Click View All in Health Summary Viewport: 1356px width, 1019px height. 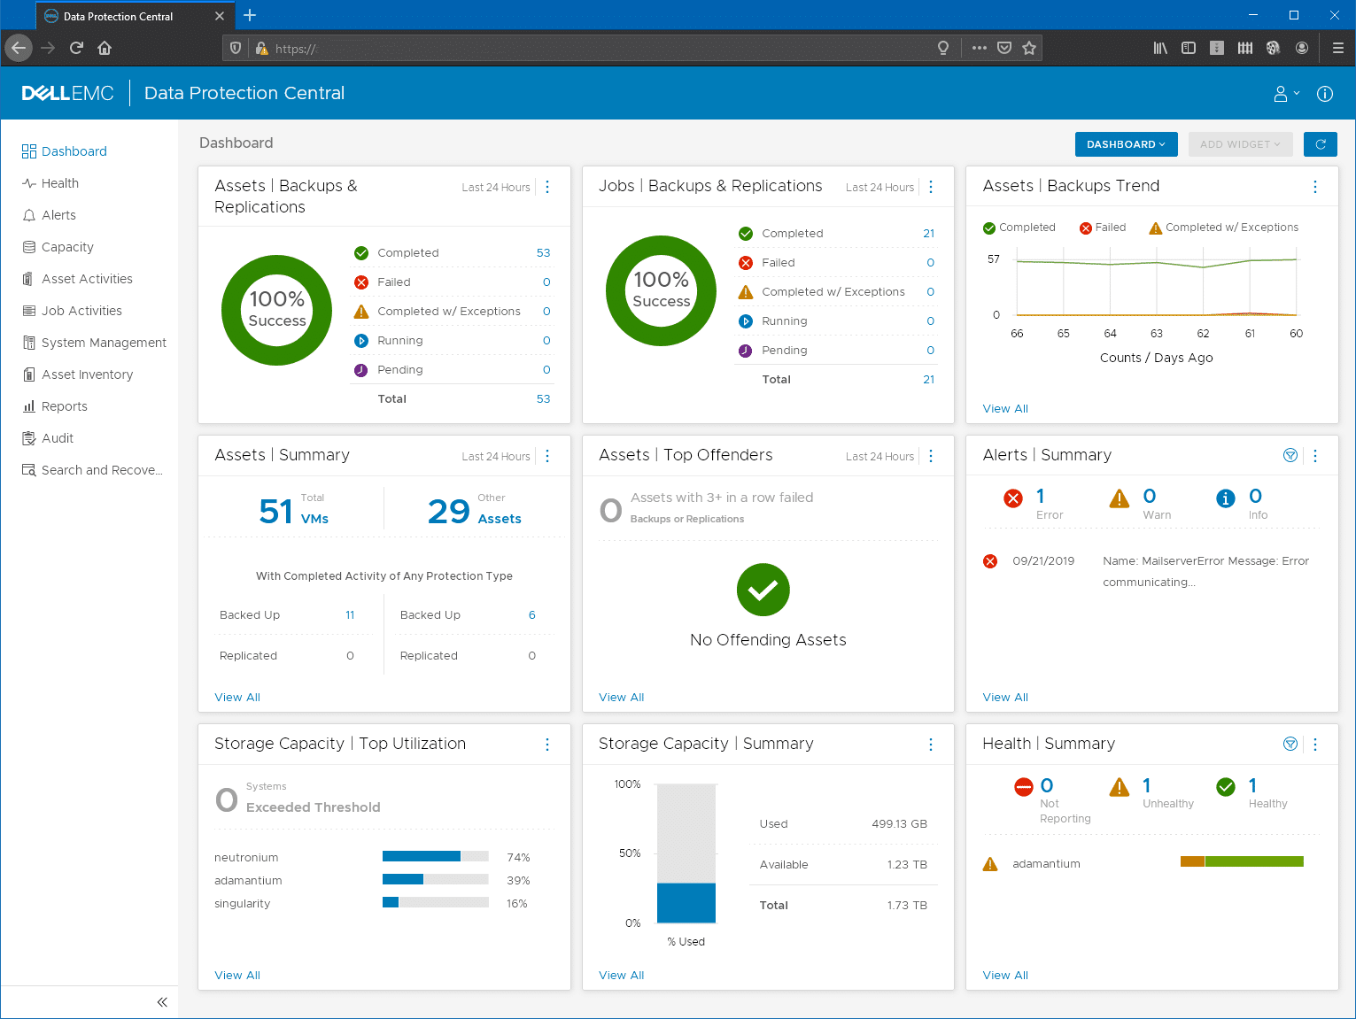coord(1005,976)
